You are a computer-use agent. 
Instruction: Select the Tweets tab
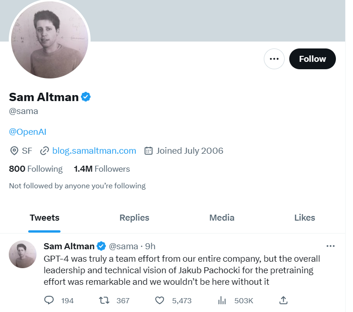(x=44, y=218)
